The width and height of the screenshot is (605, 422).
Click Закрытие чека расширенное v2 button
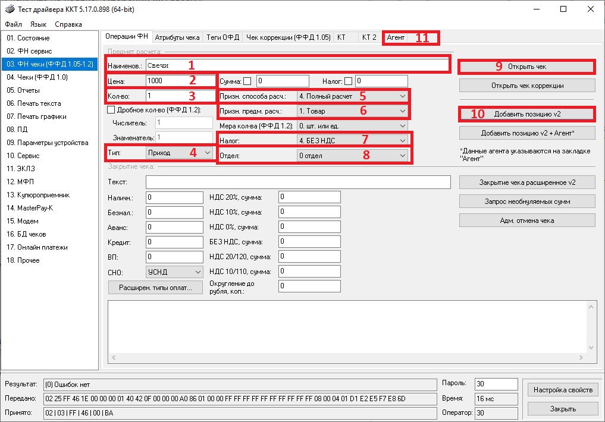tap(527, 182)
